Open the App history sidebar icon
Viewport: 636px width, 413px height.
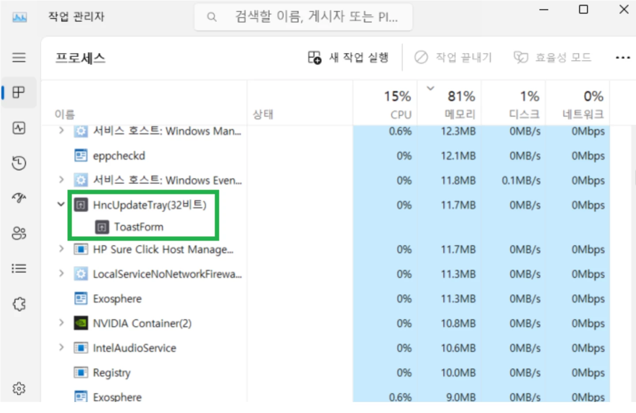pyautogui.click(x=19, y=163)
